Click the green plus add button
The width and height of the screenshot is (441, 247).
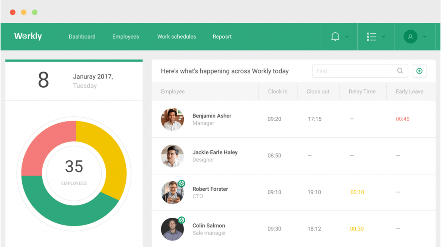coord(419,71)
